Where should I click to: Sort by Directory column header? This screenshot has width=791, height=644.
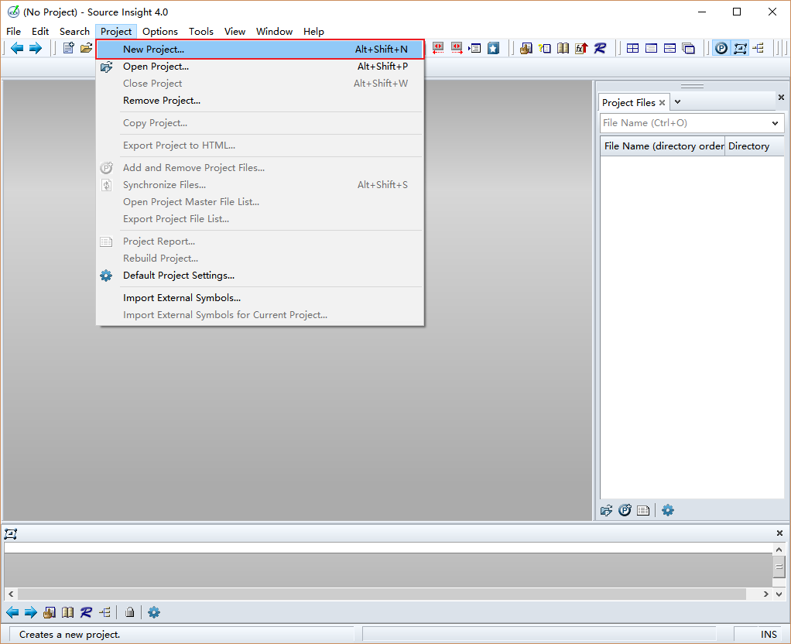[x=754, y=146]
